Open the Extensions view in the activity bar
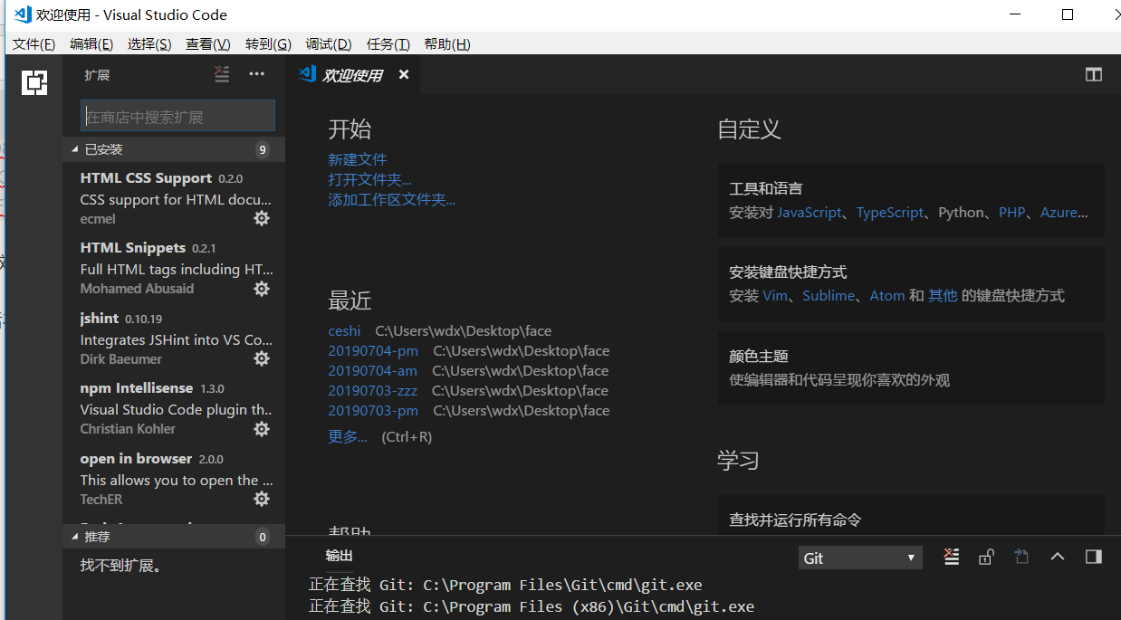The width and height of the screenshot is (1121, 620). pos(34,82)
